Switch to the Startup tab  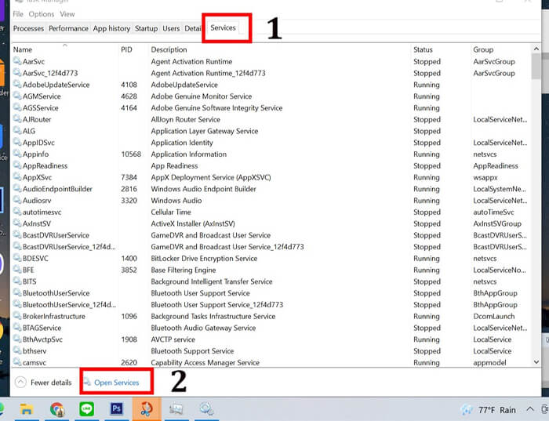[146, 28]
